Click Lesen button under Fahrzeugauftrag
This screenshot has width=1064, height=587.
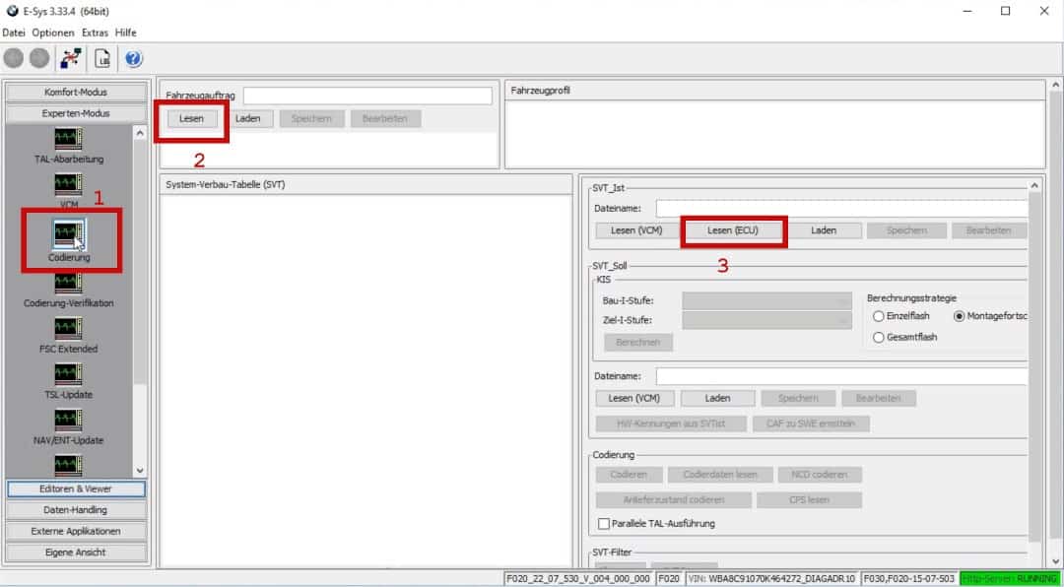(192, 119)
